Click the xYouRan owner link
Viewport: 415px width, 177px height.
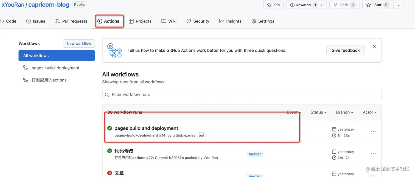pos(13,5)
